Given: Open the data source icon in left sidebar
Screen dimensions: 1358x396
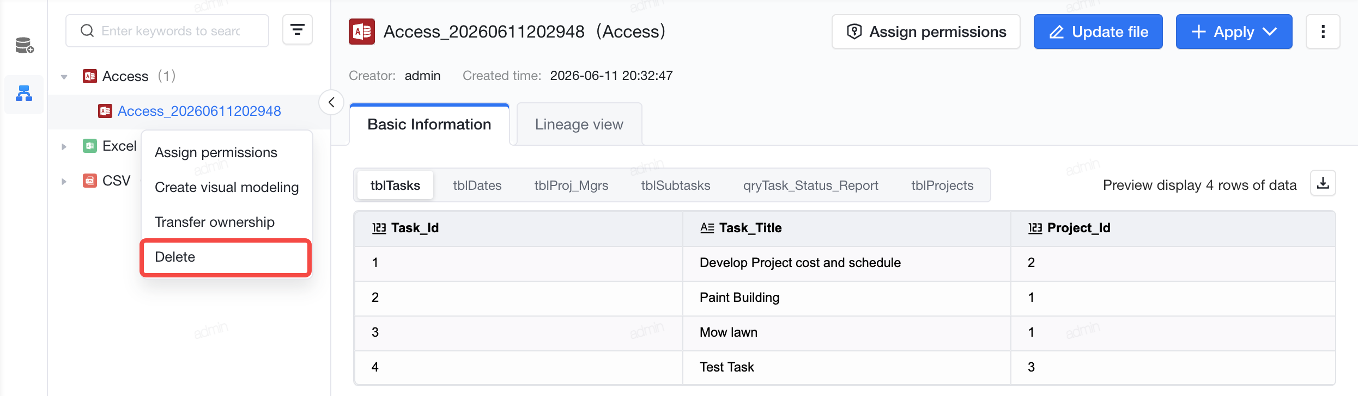Looking at the screenshot, I should pyautogui.click(x=24, y=46).
